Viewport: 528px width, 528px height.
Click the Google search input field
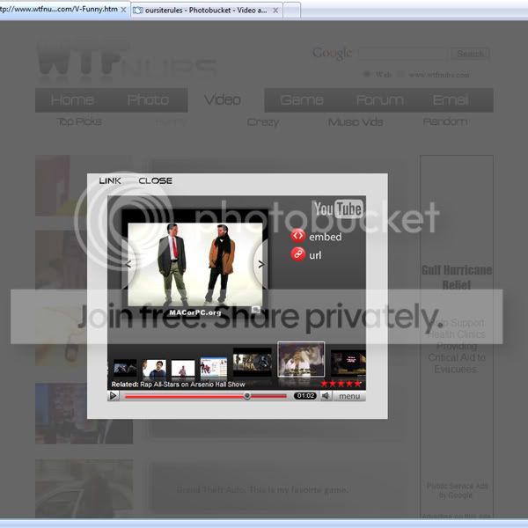click(x=402, y=54)
